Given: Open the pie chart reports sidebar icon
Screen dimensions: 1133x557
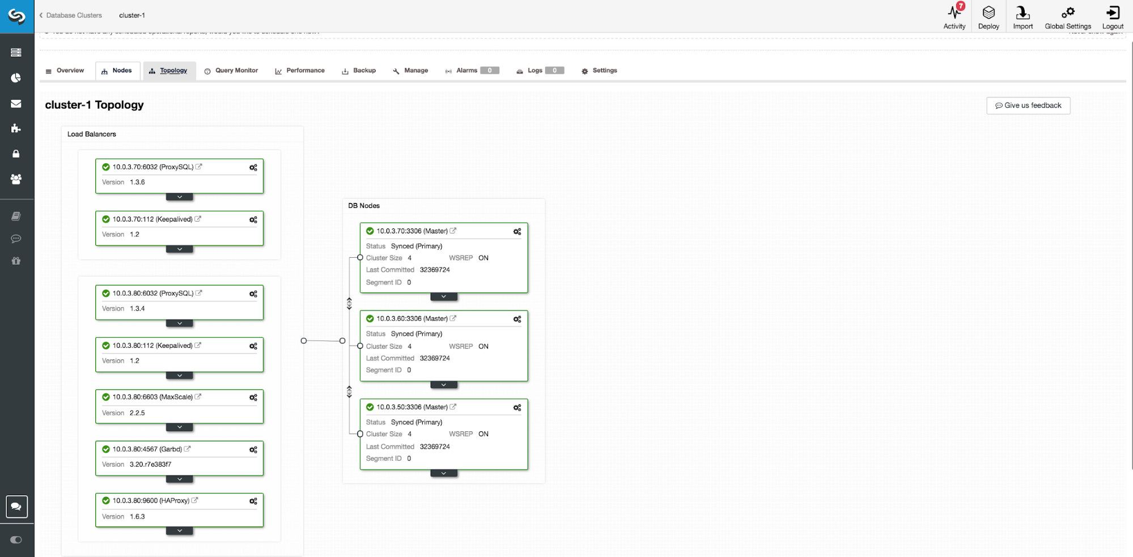Looking at the screenshot, I should point(16,78).
